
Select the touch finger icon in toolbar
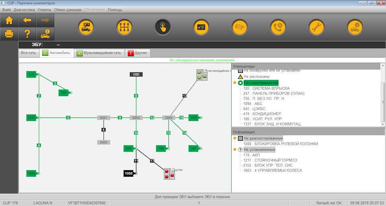tap(163, 27)
